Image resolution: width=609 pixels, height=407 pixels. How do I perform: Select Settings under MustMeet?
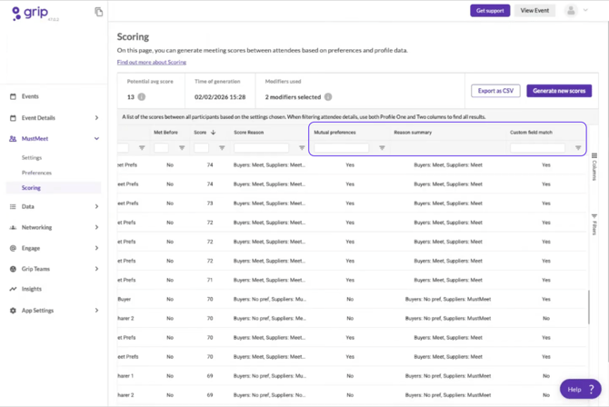(x=32, y=158)
